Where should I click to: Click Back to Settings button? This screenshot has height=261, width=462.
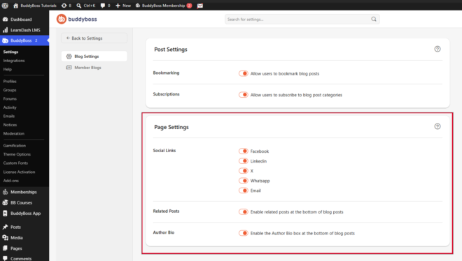click(94, 38)
